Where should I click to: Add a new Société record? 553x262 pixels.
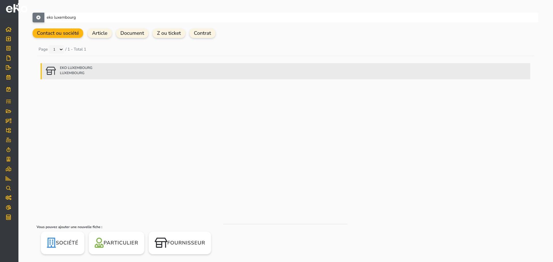[63, 243]
